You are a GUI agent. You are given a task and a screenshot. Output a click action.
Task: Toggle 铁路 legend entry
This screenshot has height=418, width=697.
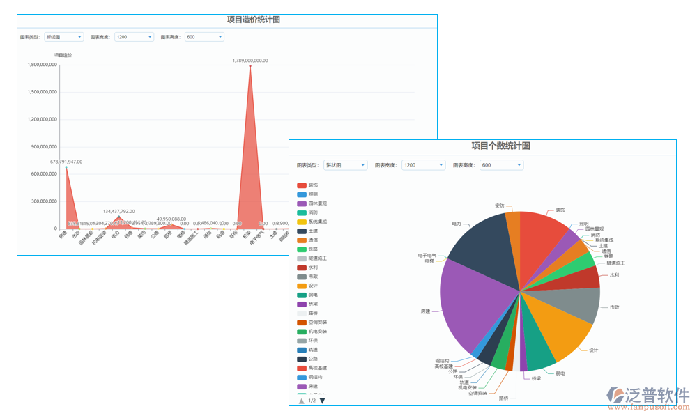pyautogui.click(x=307, y=249)
